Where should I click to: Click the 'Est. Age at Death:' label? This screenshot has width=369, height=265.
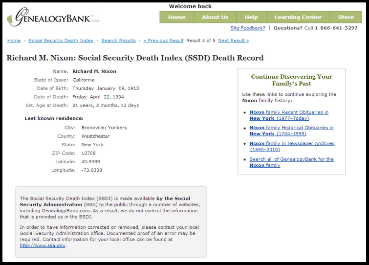coord(47,106)
